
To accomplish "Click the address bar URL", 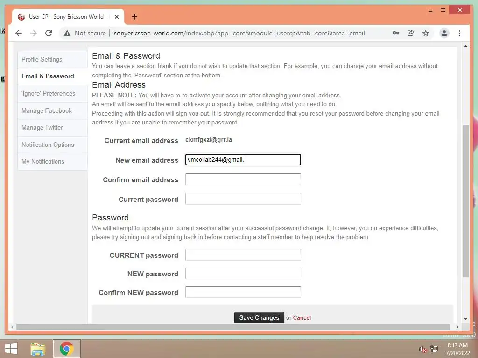I will pos(239,33).
